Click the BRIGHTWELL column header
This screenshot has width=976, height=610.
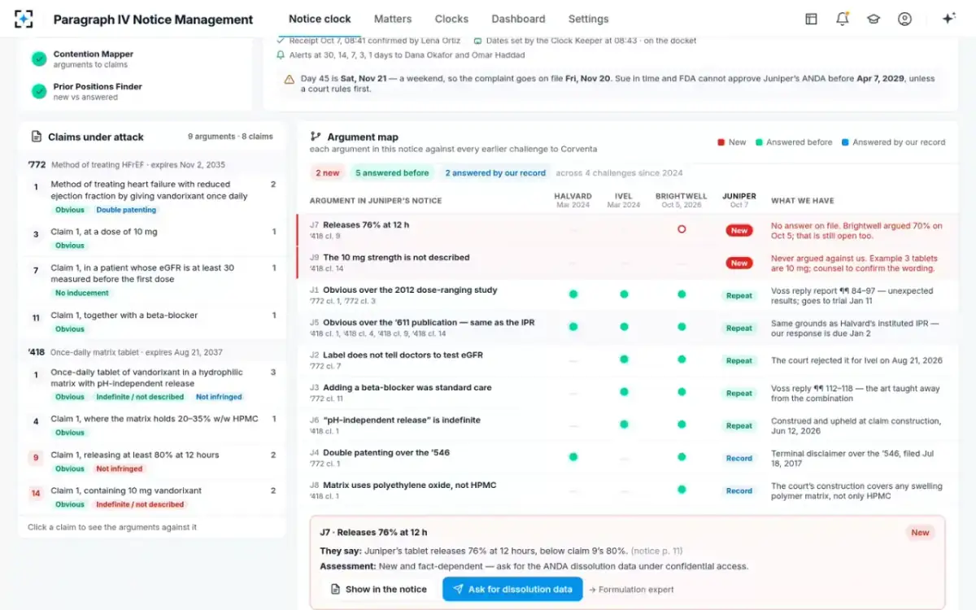682,200
